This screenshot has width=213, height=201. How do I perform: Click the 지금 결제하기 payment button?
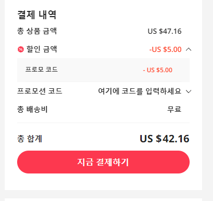point(103,162)
